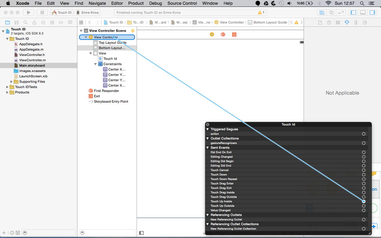This screenshot has width=381, height=238.
Task: Open the debug navigator
Action: [52, 22]
